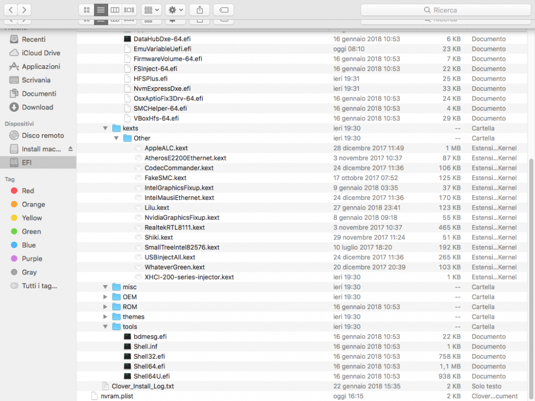Select the themes folder icon
Screen dimensions: 535x401
click(117, 317)
